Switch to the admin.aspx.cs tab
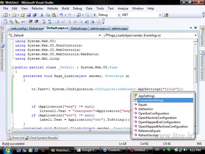The width and height of the screenshot is (205, 154). [x=100, y=28]
